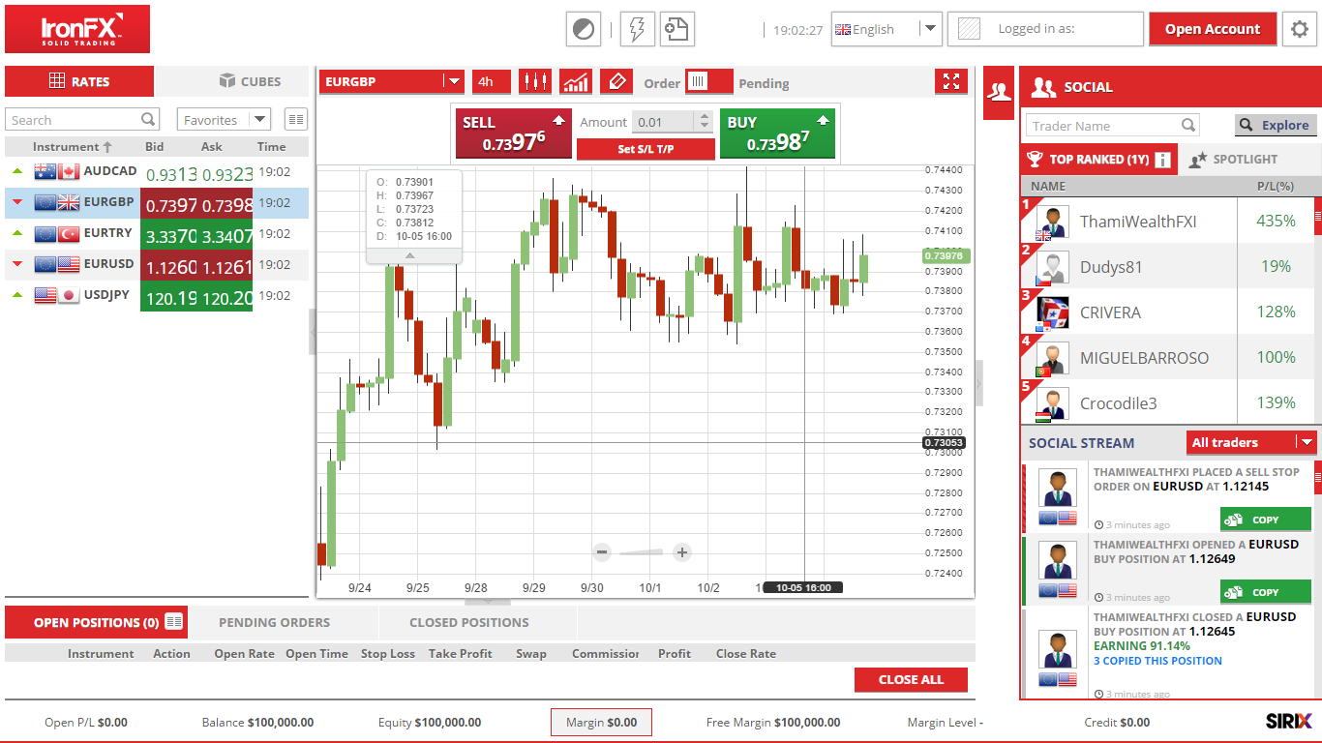Select the TOP RANKED (1Y) tab
Viewport: 1322px width, 743px height.
(x=1098, y=160)
